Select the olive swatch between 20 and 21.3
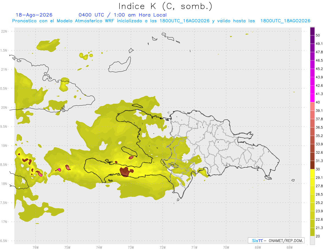The image size is (325, 251). pyautogui.click(x=312, y=232)
